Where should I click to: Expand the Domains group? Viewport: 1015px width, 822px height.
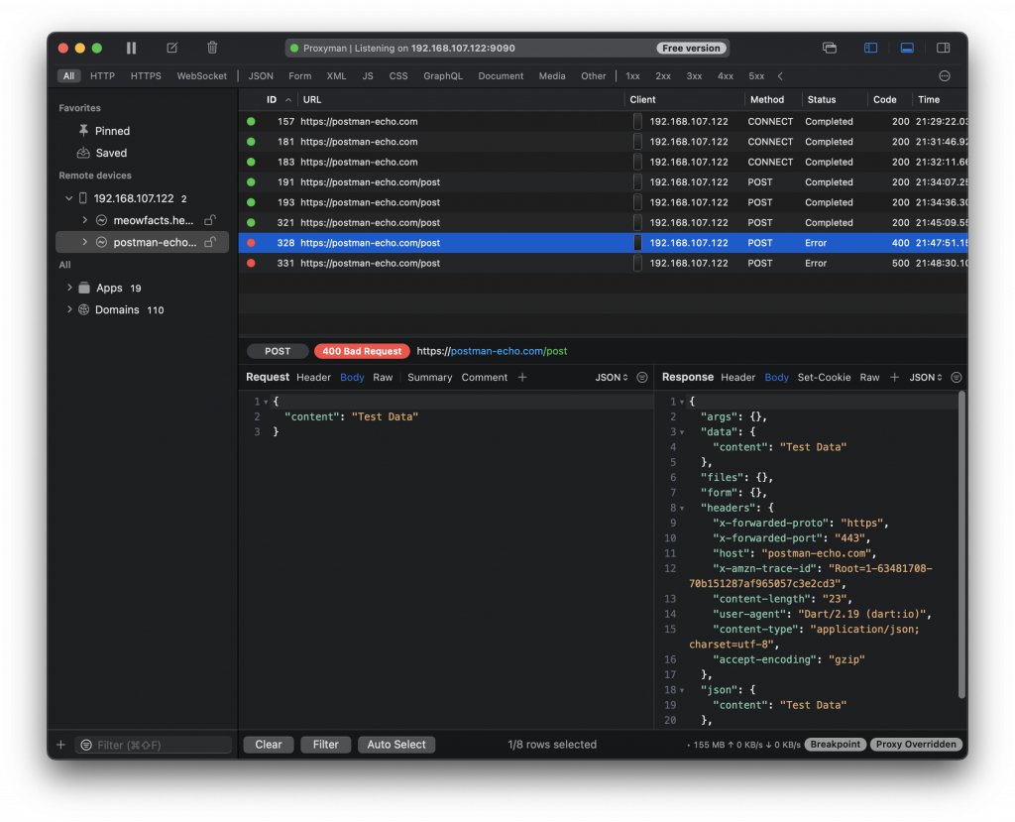pos(69,309)
